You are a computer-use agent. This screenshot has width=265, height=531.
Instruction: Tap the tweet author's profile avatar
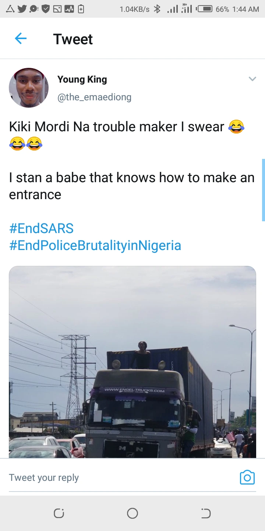(x=29, y=88)
